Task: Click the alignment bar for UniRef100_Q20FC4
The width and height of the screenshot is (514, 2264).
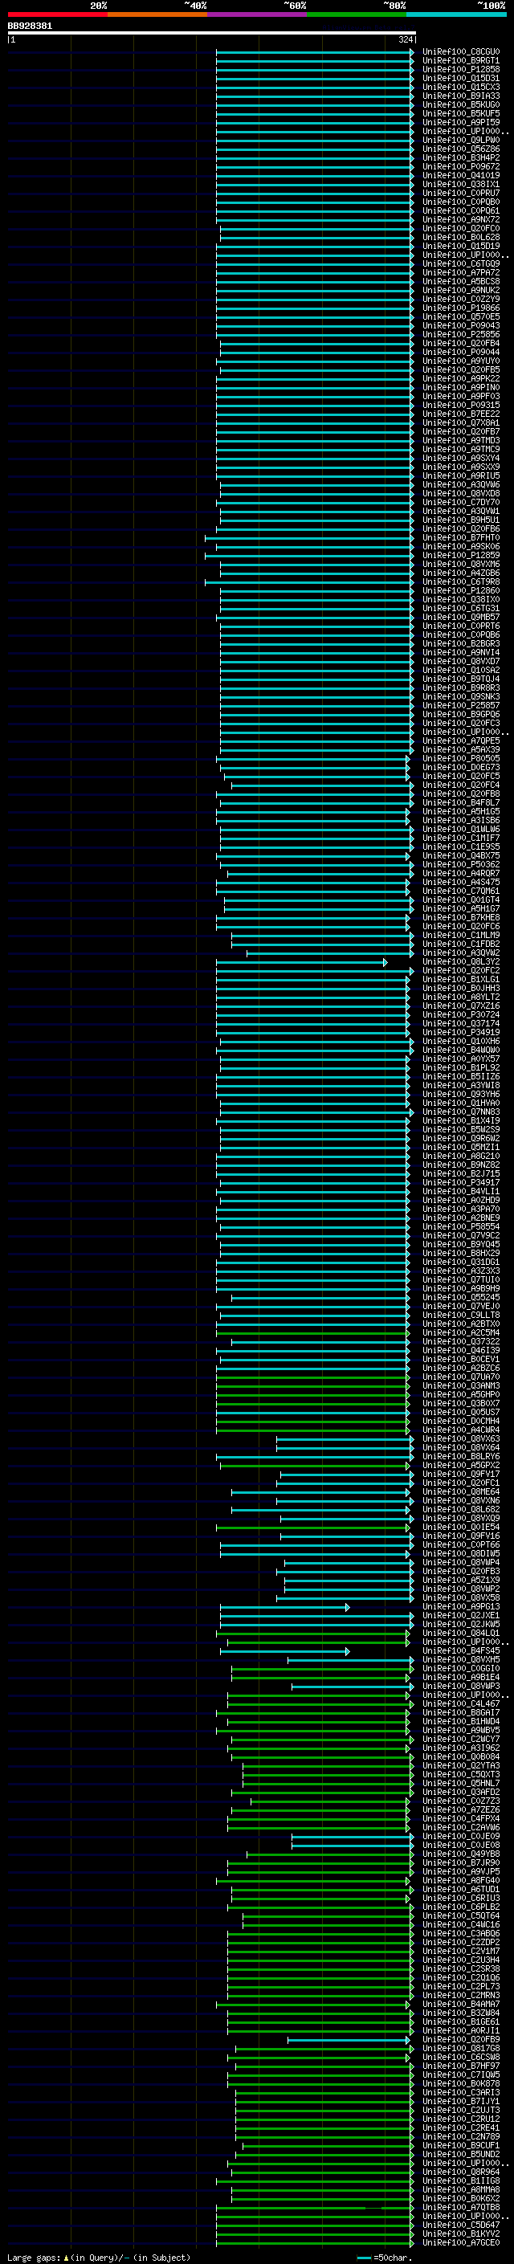Action: [323, 785]
